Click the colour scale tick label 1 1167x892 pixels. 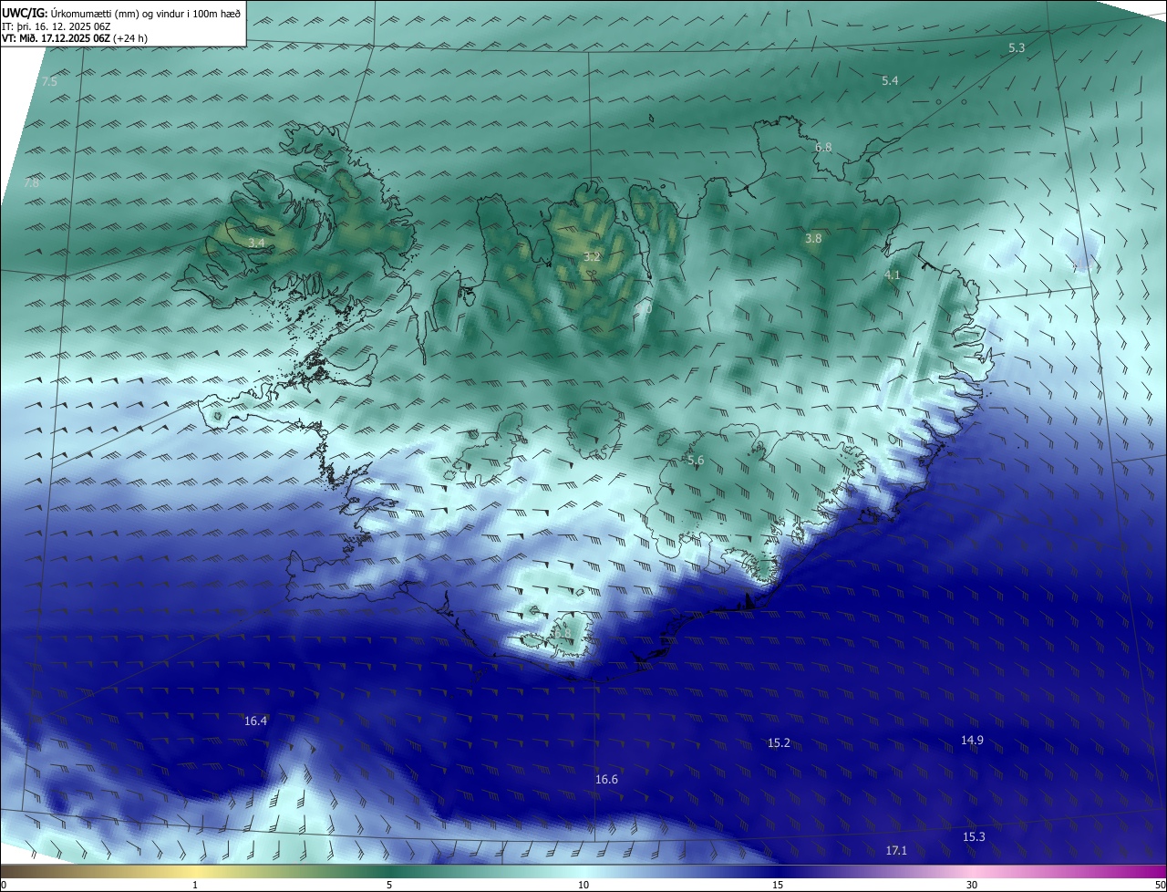click(195, 885)
